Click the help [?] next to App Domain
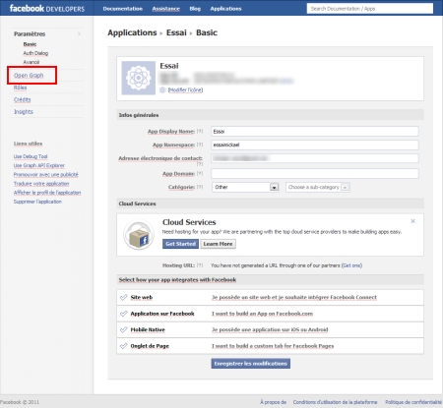The width and height of the screenshot is (443, 408). point(200,173)
